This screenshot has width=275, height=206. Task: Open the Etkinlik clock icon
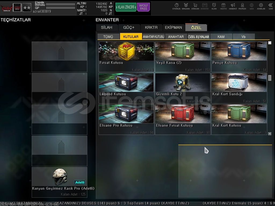tap(176, 6)
